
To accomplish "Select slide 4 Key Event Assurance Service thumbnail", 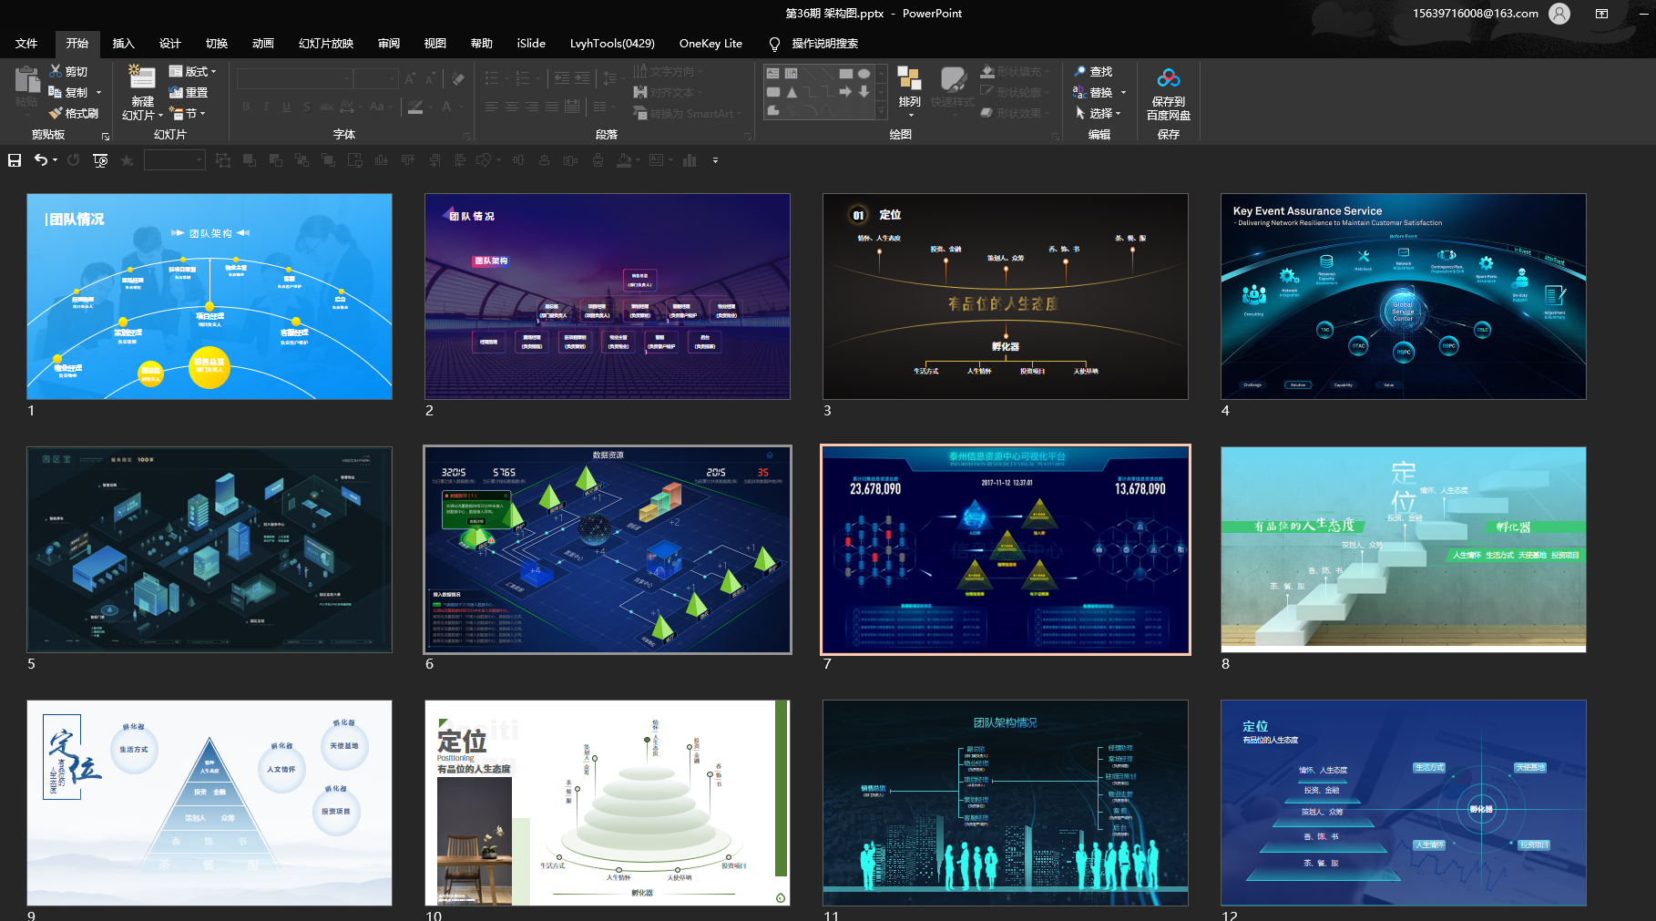I will (1404, 296).
